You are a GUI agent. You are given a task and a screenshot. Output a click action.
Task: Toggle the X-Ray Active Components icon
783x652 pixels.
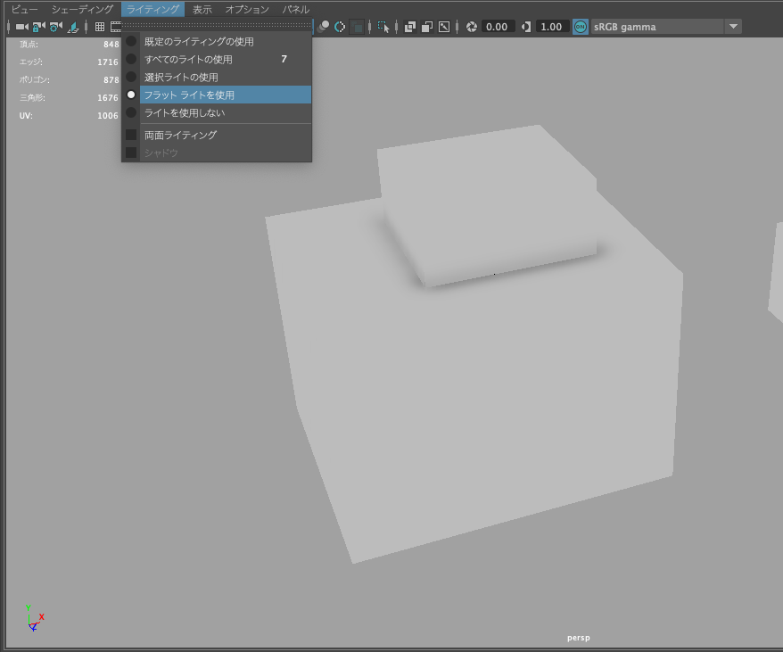pos(427,27)
